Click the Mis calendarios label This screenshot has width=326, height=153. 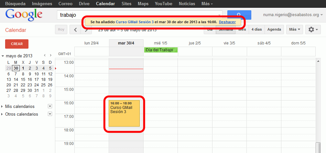point(20,106)
